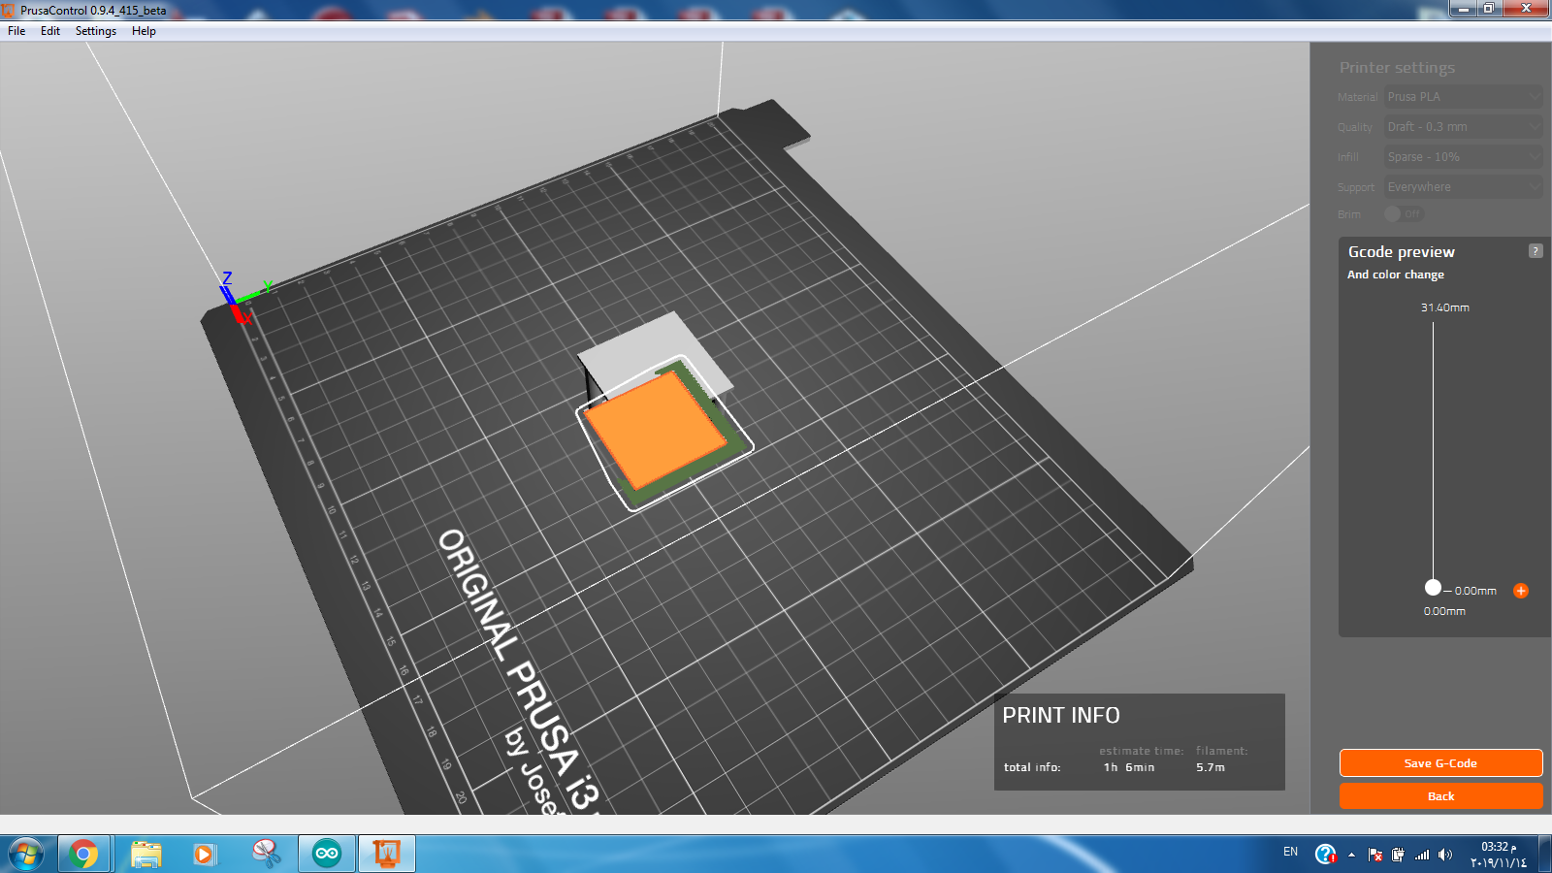Viewport: 1552px width, 873px height.
Task: Open the Edit menu
Action: pyautogui.click(x=50, y=31)
